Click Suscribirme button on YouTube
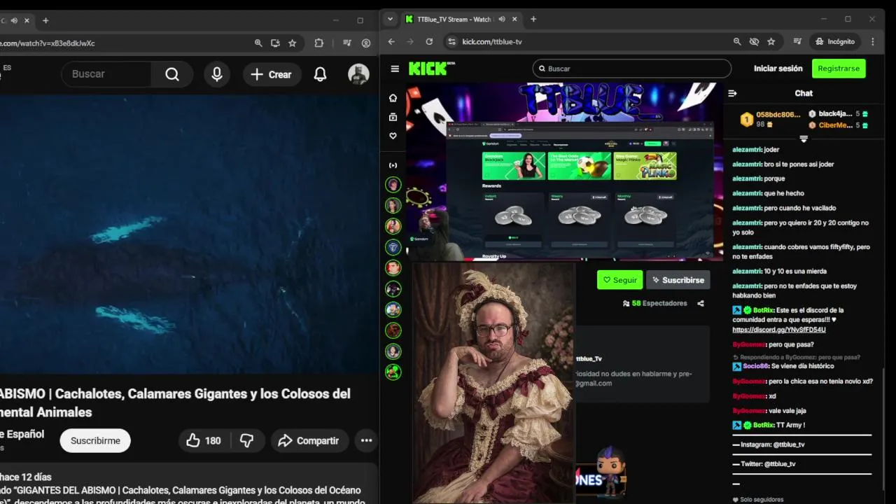 click(x=95, y=440)
